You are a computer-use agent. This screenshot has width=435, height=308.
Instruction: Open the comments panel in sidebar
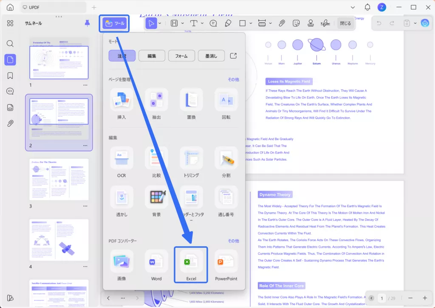[x=10, y=92]
